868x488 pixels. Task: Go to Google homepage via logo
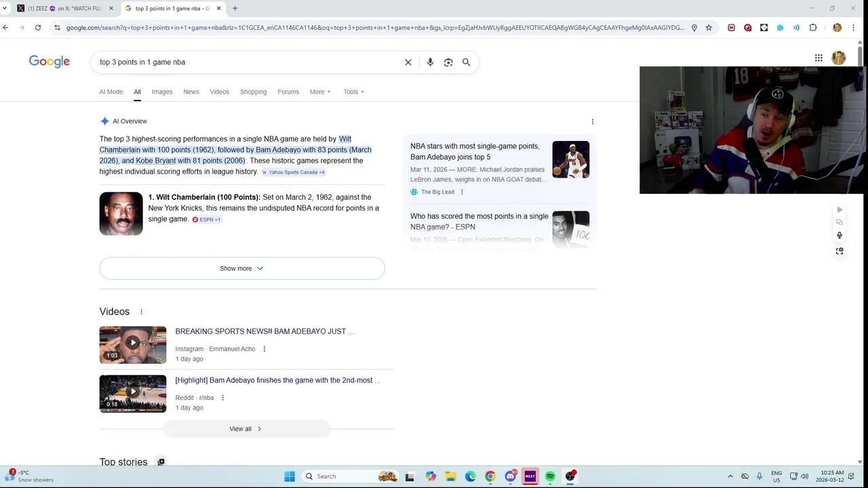coord(50,62)
